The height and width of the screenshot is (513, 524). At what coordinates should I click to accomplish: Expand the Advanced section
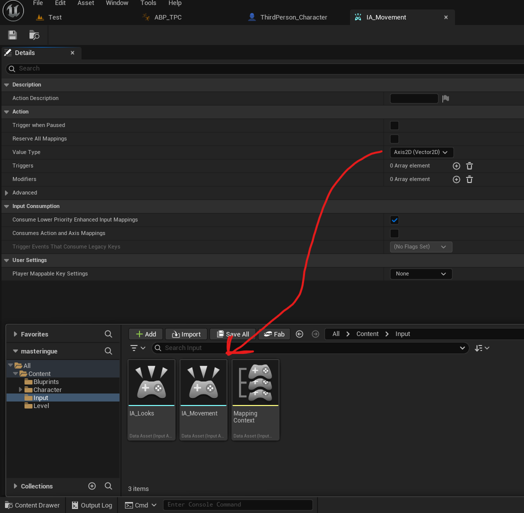click(7, 193)
